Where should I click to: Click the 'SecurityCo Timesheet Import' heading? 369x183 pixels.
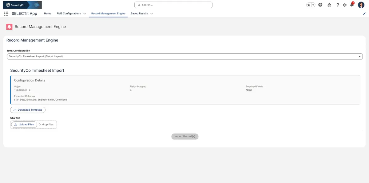click(x=37, y=71)
